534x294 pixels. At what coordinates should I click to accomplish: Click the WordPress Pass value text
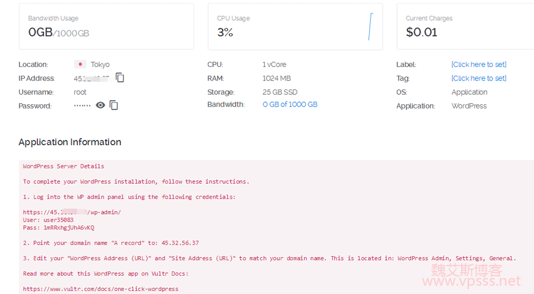click(x=68, y=228)
